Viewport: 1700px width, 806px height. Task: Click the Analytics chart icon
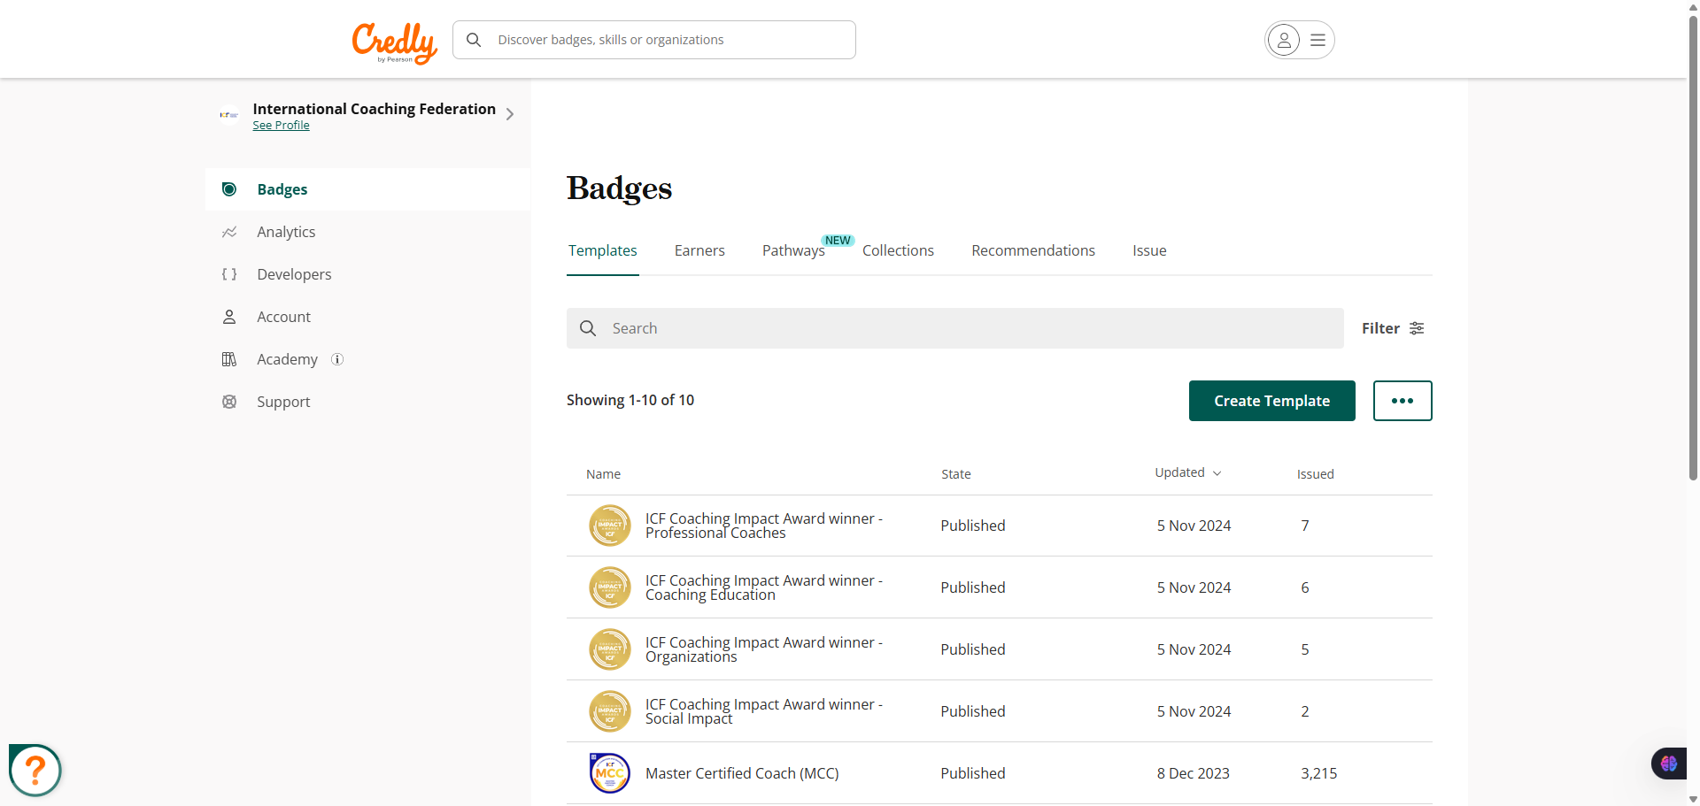point(229,232)
